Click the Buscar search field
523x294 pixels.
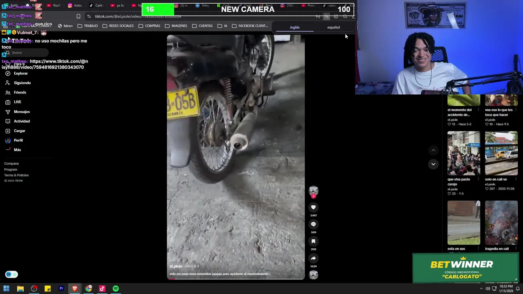point(25,53)
